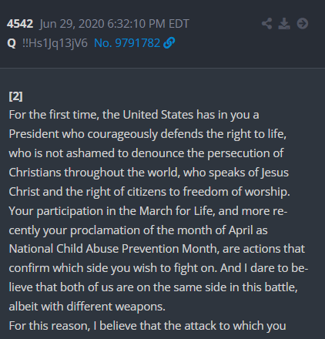Click the tripcode !!Hs1Jq13jV6
This screenshot has width=325, height=339.
pyautogui.click(x=55, y=43)
